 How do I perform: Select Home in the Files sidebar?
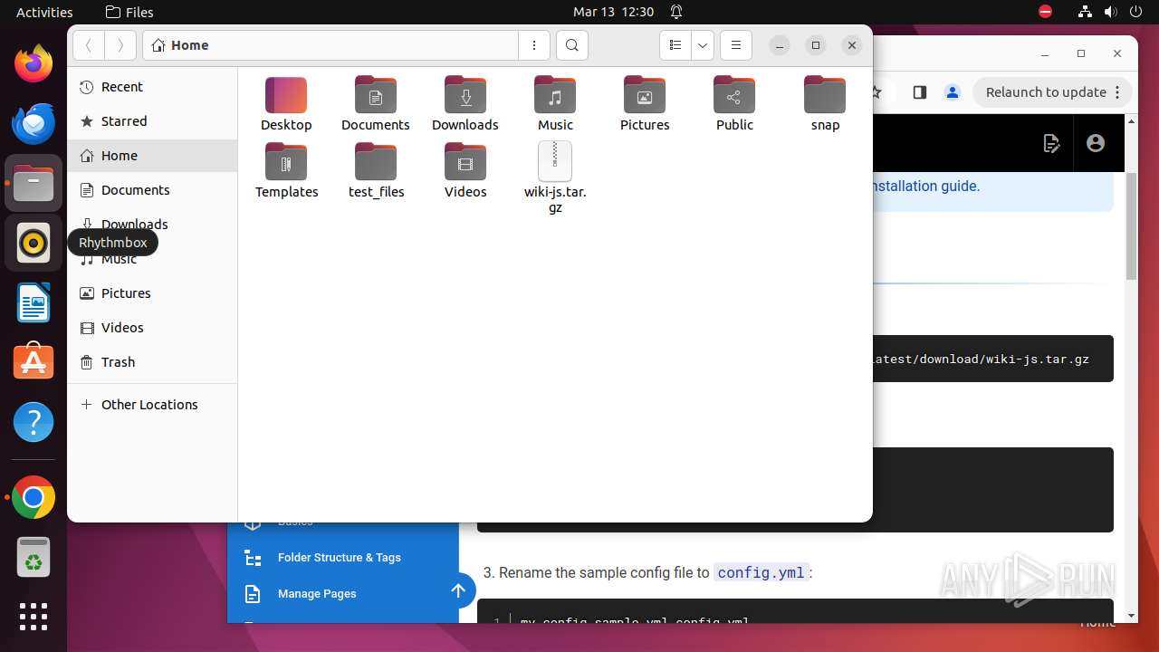[152, 156]
